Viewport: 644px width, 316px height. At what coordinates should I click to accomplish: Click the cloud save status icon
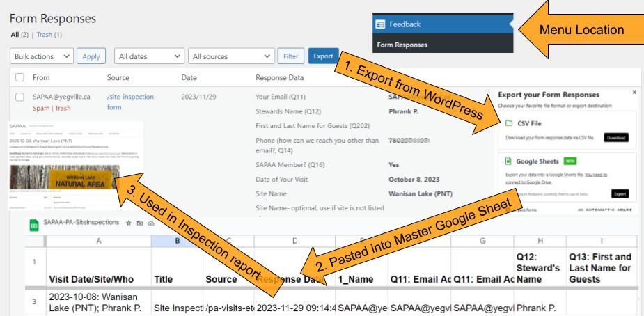(x=151, y=223)
